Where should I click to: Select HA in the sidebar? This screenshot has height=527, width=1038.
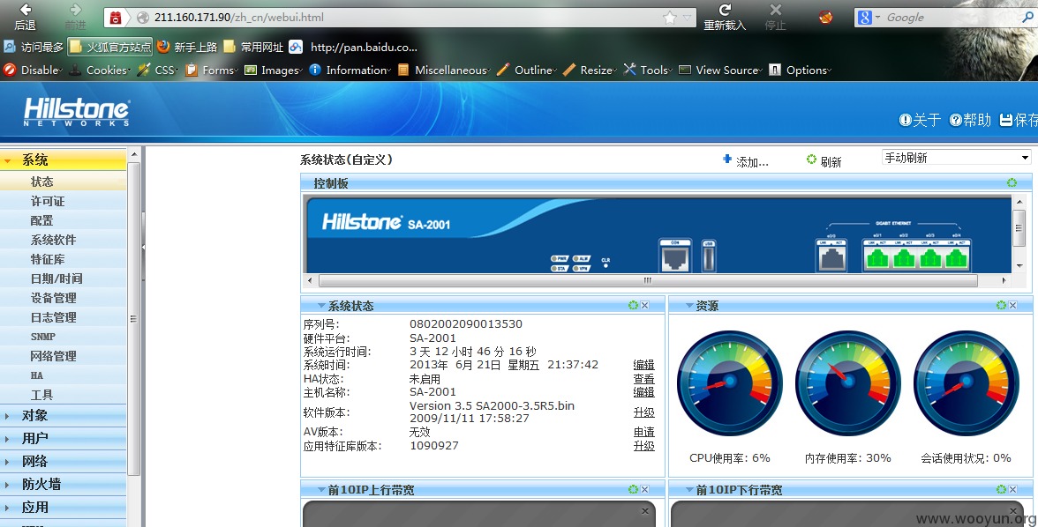pos(63,375)
